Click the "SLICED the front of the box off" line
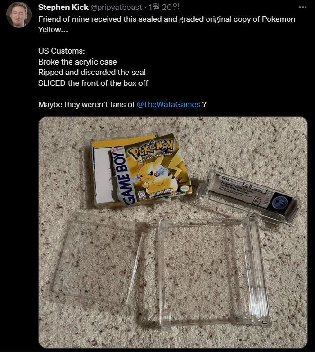This screenshot has width=315, height=352. tap(93, 83)
